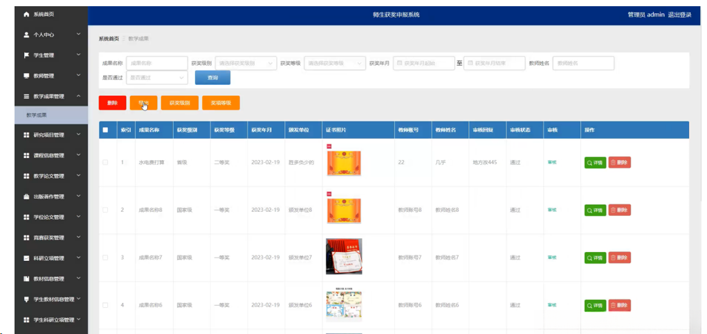Select the 教学成果 submenu item
Image resolution: width=707 pixels, height=334 pixels.
[51, 115]
